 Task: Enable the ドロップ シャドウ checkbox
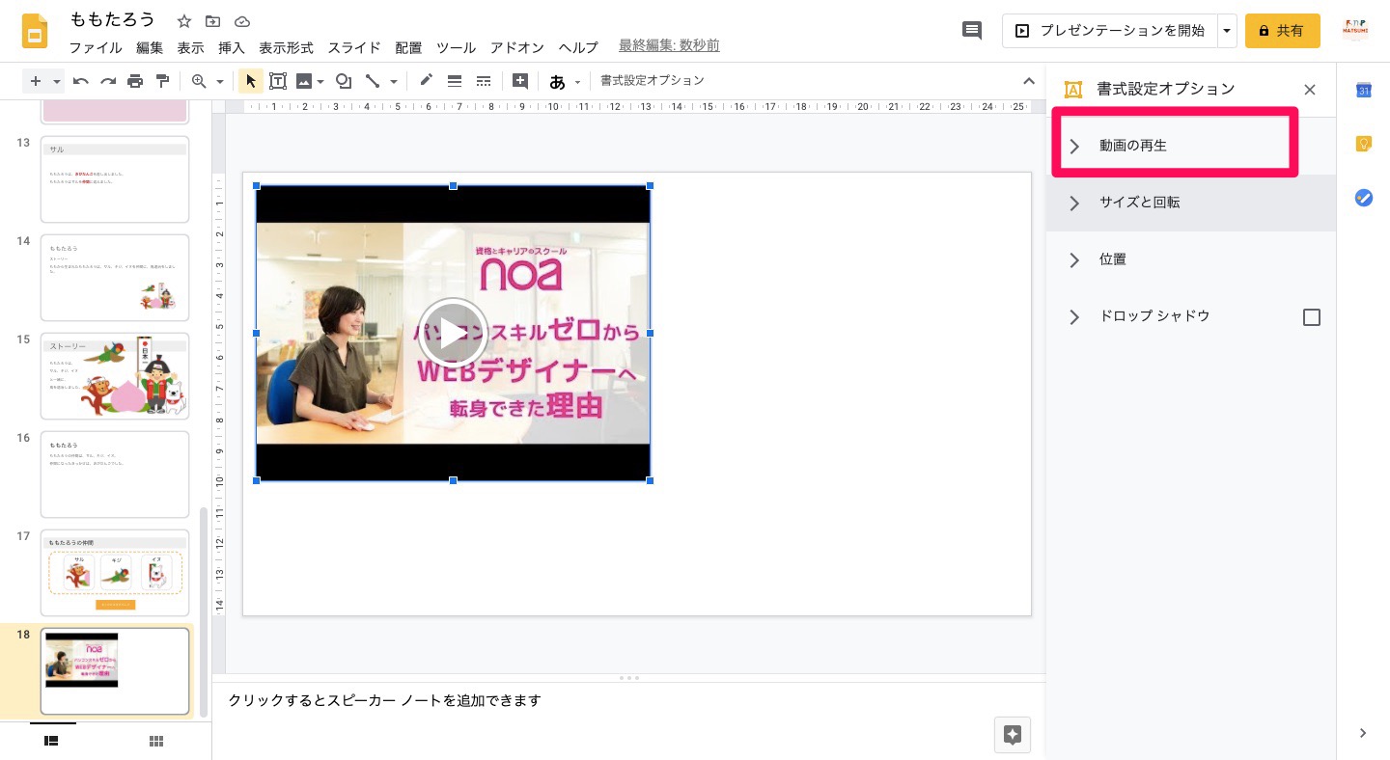(1312, 317)
